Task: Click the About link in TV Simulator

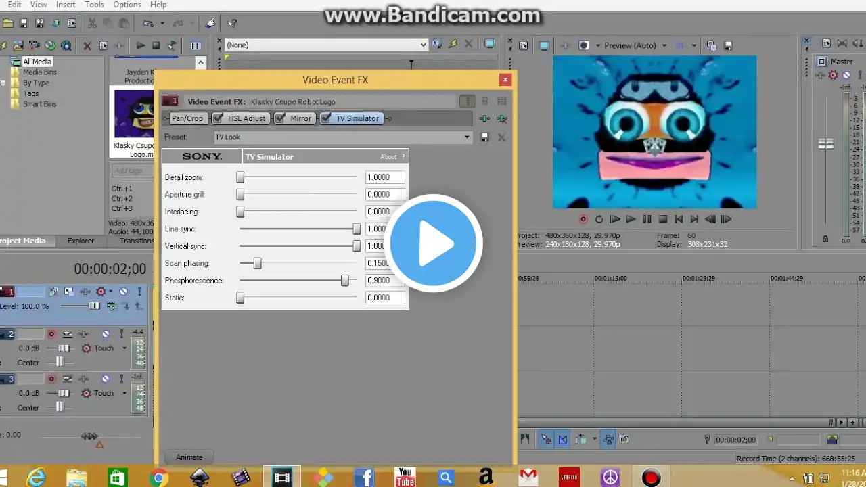Action: pyautogui.click(x=388, y=157)
